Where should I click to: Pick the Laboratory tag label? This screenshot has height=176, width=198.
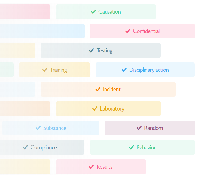(112, 109)
